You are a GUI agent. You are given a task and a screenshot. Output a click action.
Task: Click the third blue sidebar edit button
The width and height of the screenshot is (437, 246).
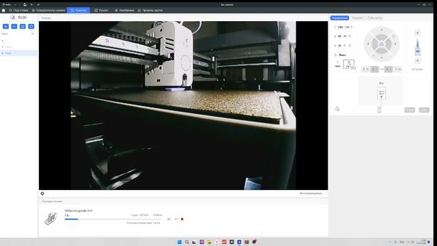coord(23,26)
